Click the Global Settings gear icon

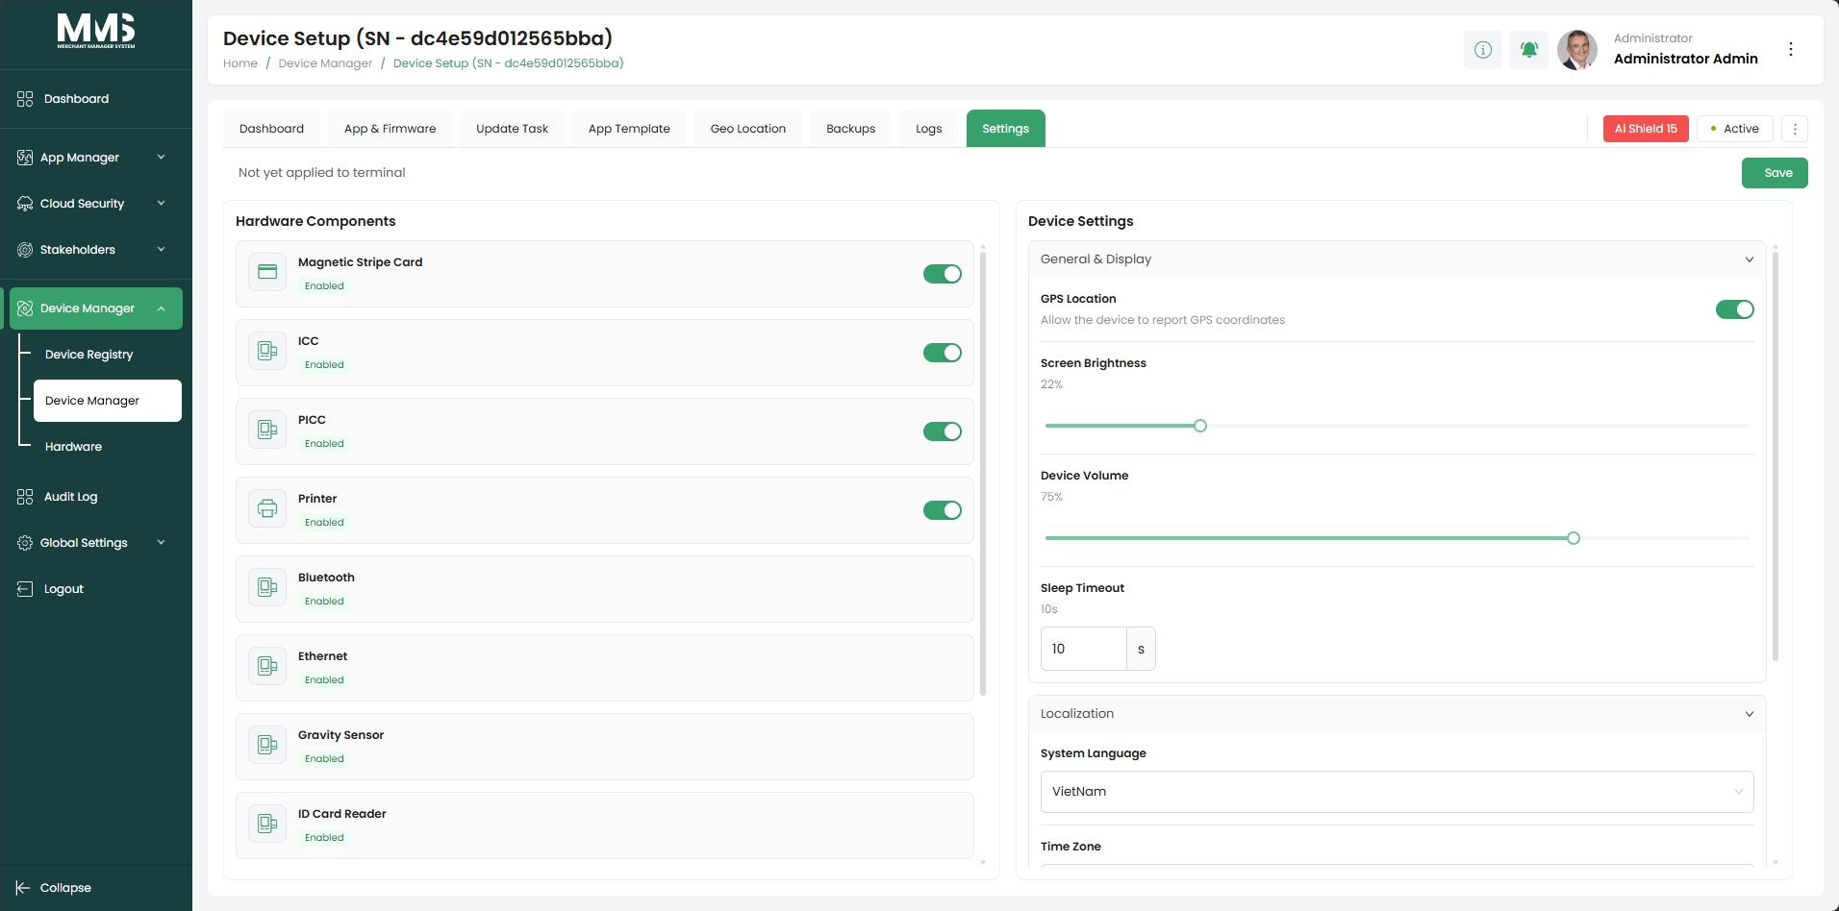(25, 543)
